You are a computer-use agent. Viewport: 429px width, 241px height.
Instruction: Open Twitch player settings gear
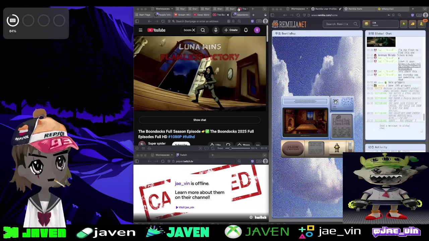click(x=251, y=217)
